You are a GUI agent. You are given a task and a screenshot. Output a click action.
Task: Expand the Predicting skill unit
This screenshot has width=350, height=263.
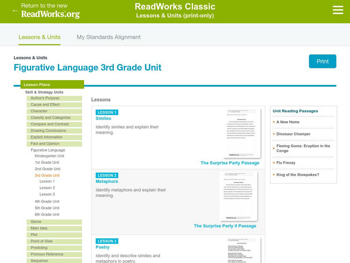pos(54,248)
